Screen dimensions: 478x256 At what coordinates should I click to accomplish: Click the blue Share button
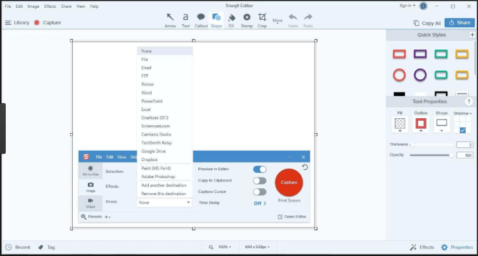(459, 23)
